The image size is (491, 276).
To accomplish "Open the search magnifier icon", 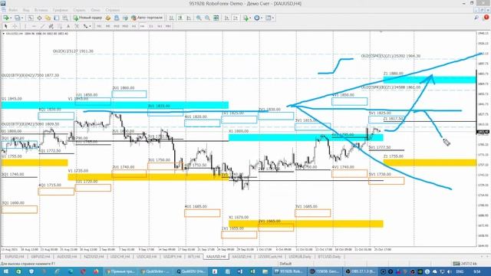I will pyautogui.click(x=476, y=18).
